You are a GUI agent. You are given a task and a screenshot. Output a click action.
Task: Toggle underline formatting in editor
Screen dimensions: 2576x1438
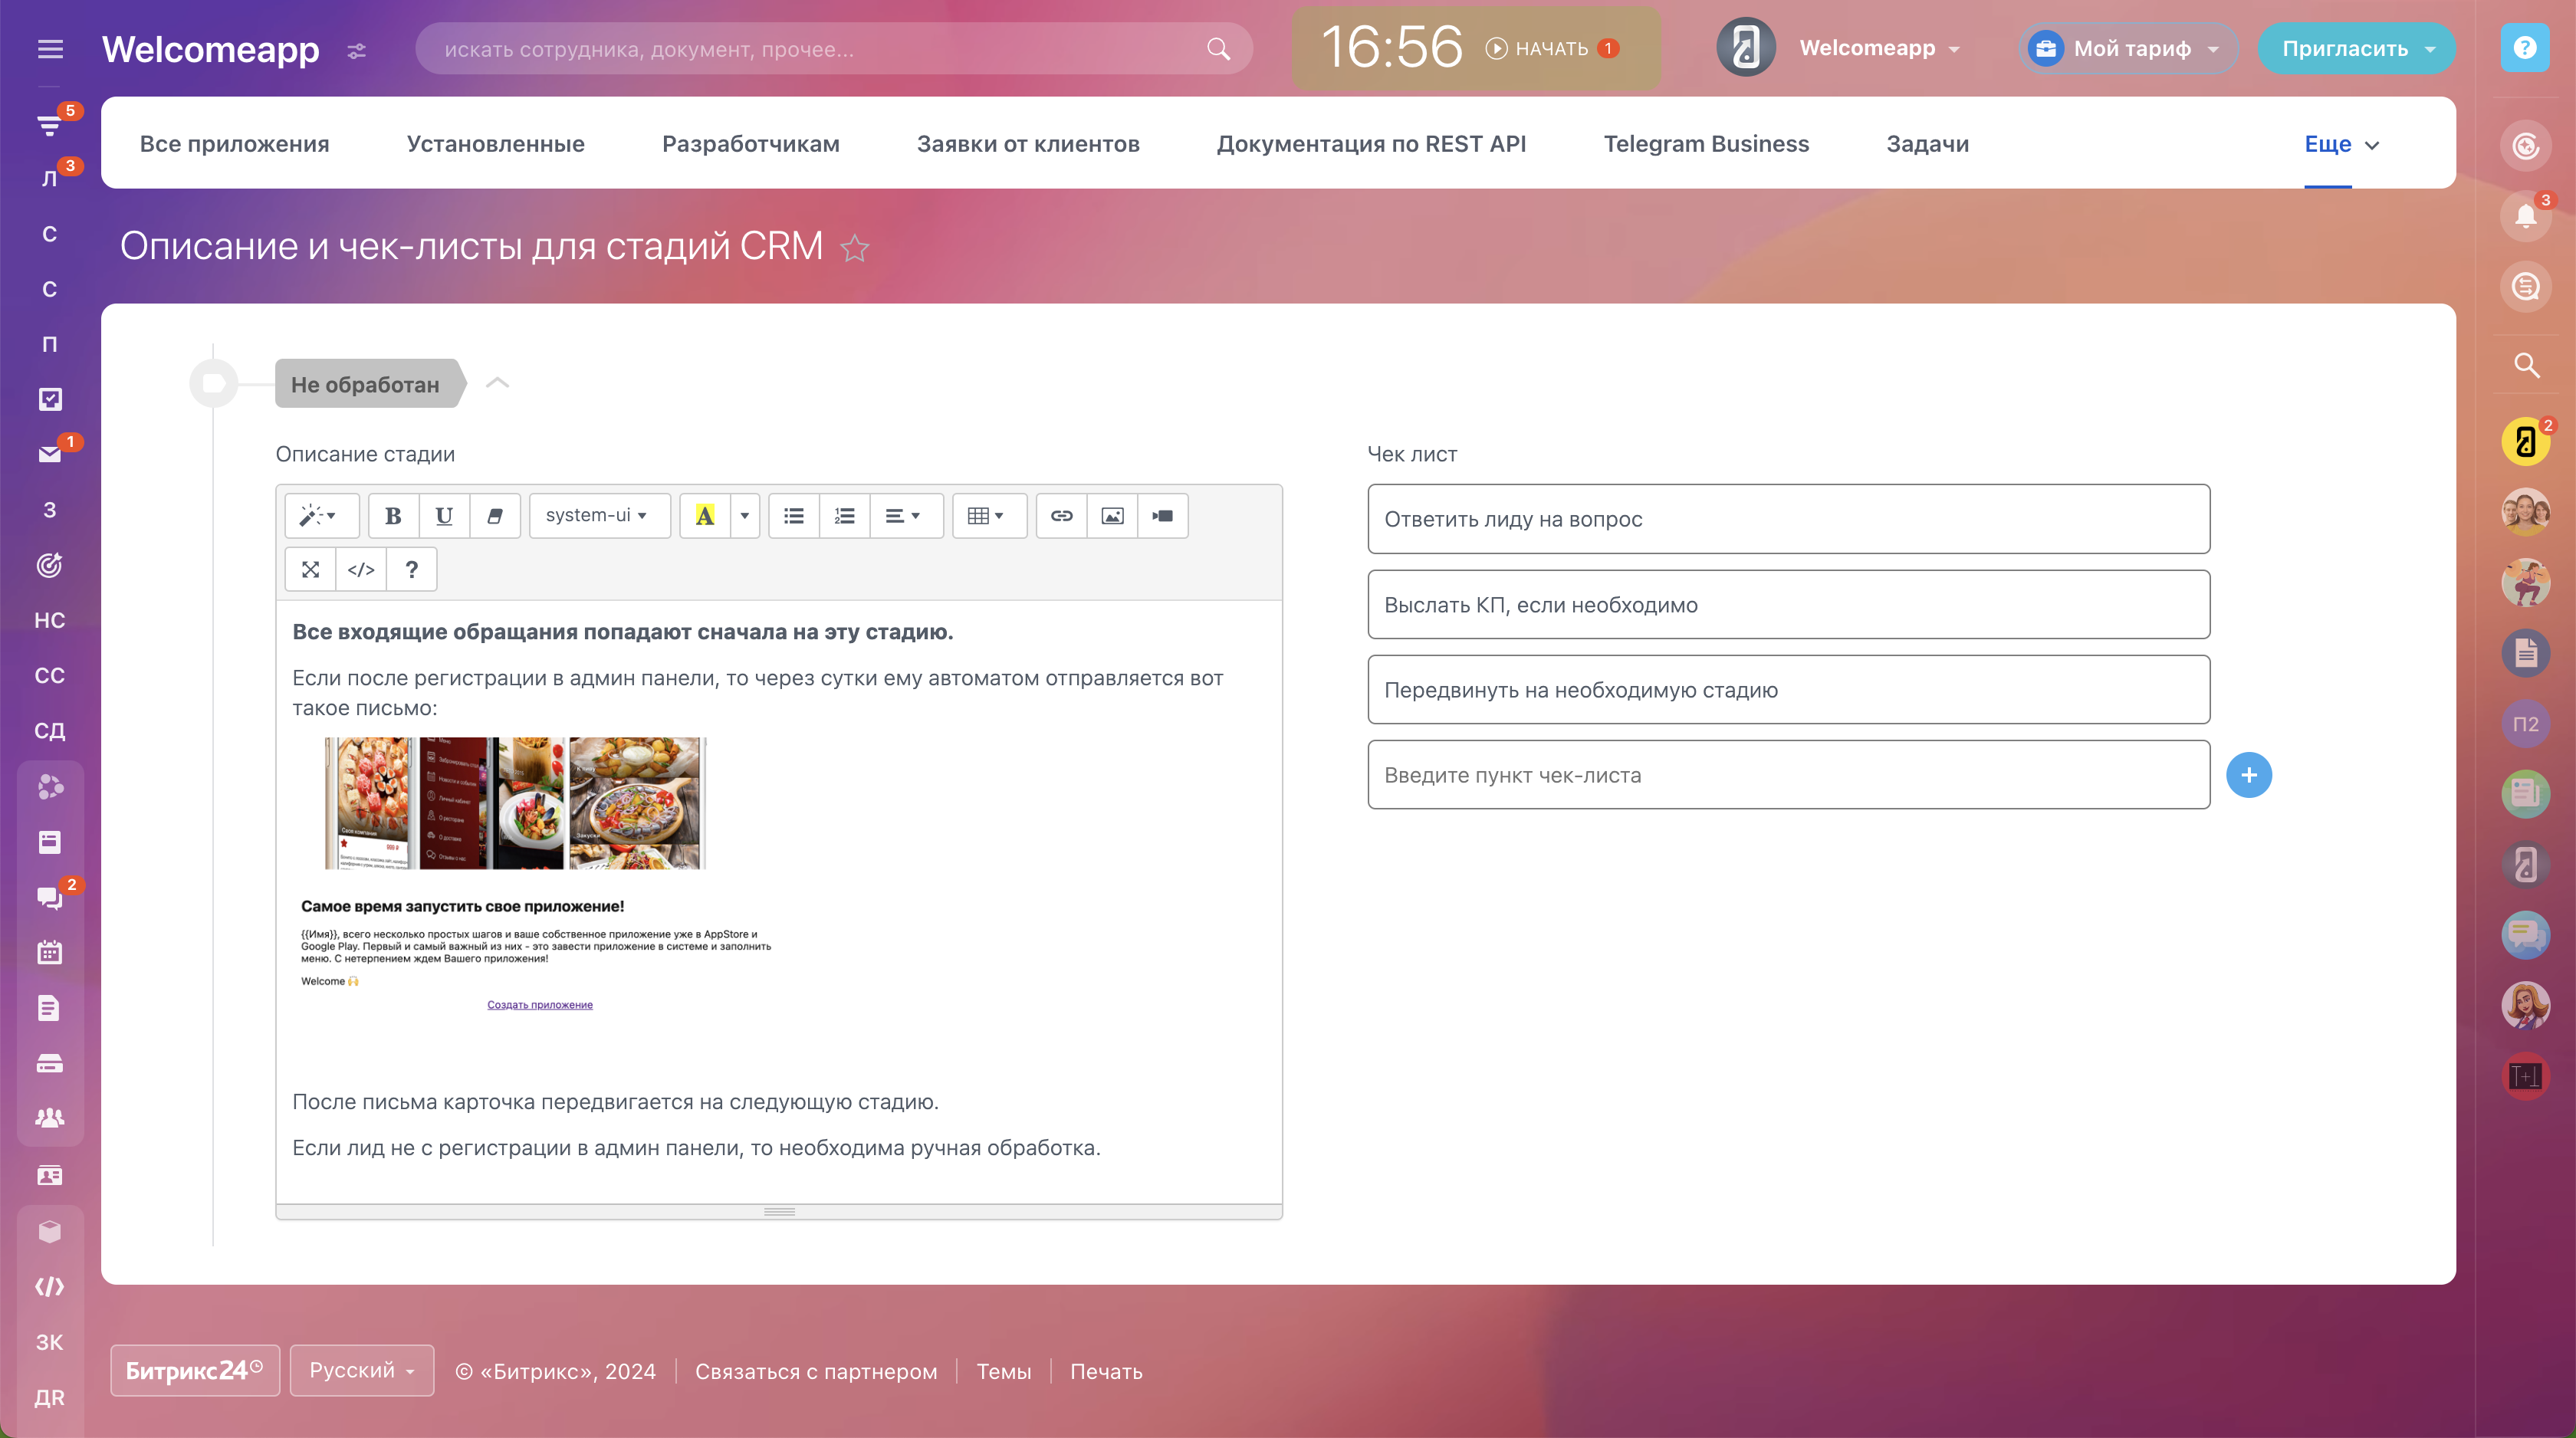(444, 516)
